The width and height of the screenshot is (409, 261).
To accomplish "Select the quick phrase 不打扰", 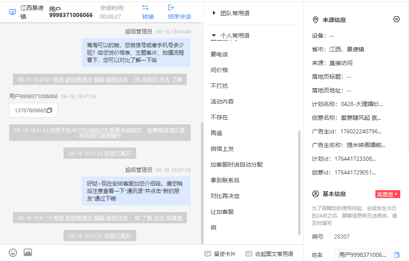I will [x=219, y=86].
